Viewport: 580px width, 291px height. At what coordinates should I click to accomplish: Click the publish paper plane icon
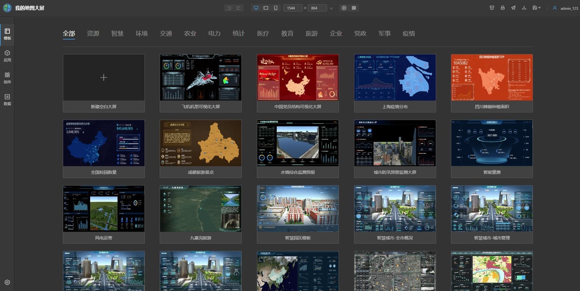click(513, 8)
